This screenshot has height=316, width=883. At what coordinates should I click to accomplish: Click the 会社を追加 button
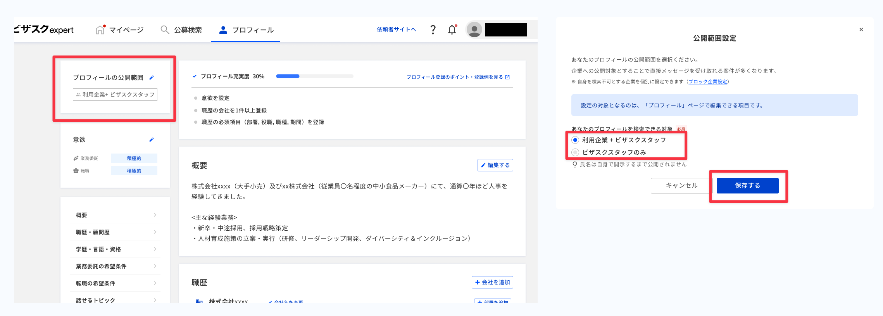pyautogui.click(x=492, y=282)
